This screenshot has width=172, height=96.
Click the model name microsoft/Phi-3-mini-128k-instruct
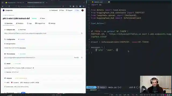pyautogui.click(x=18, y=68)
